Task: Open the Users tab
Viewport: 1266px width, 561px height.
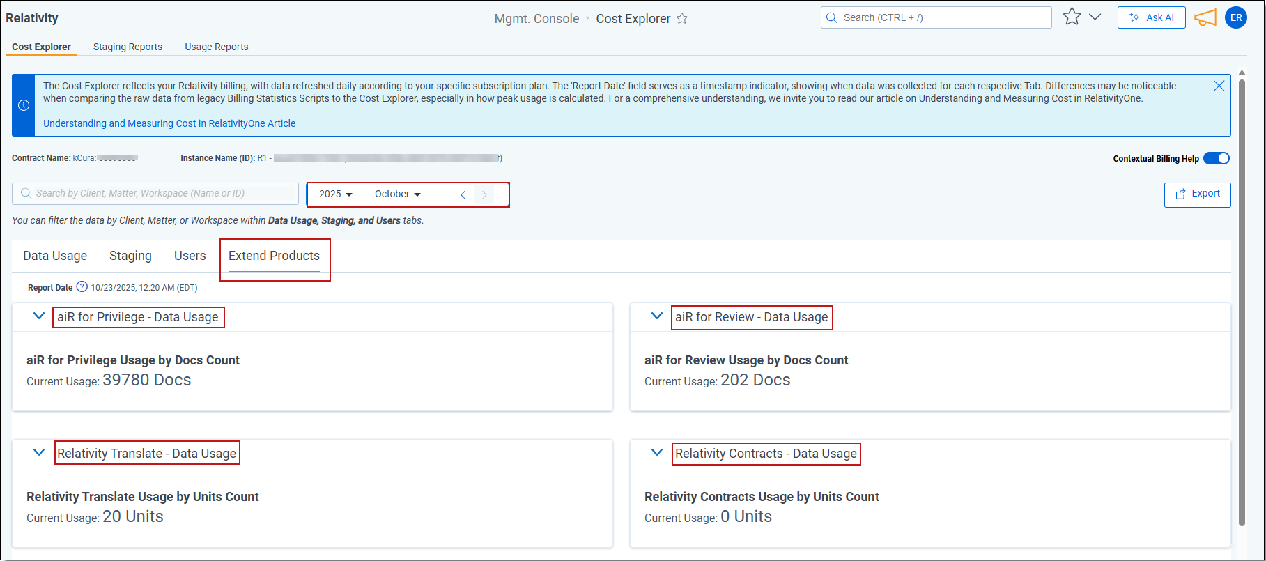Action: [190, 256]
